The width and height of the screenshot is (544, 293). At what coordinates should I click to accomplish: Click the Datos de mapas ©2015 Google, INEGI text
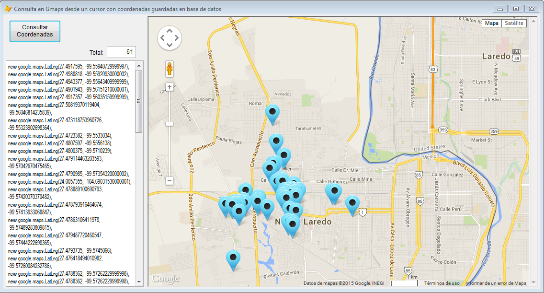344,283
